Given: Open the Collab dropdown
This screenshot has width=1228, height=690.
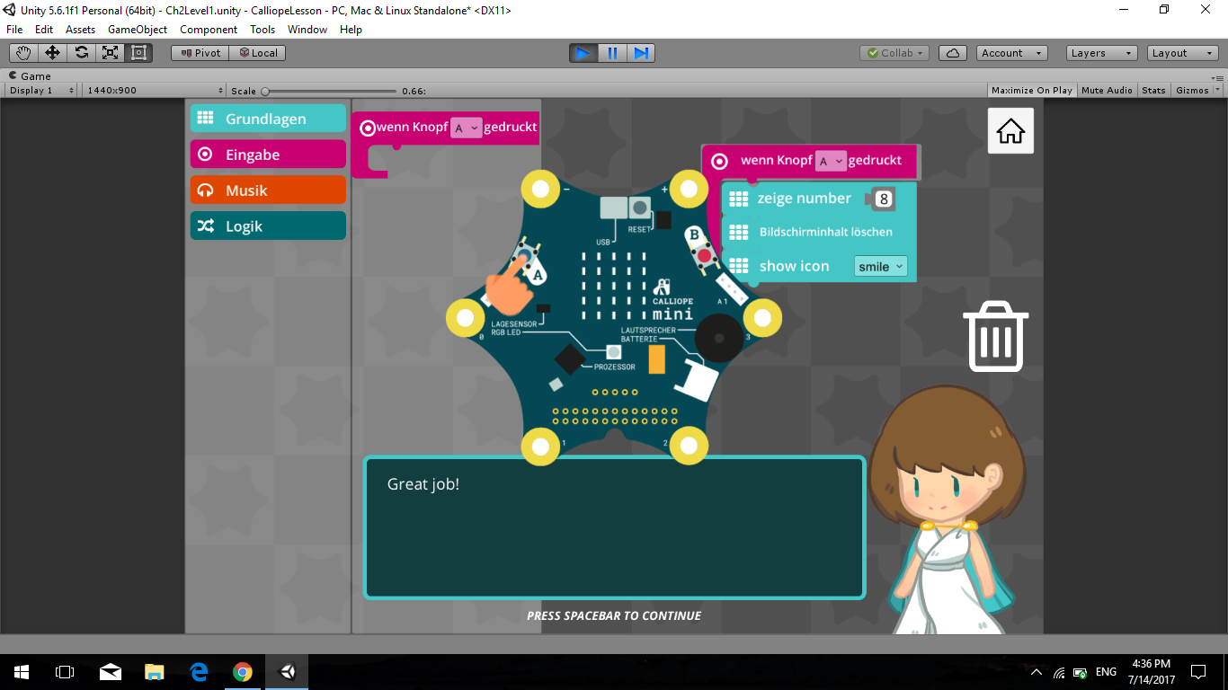Looking at the screenshot, I should point(894,53).
